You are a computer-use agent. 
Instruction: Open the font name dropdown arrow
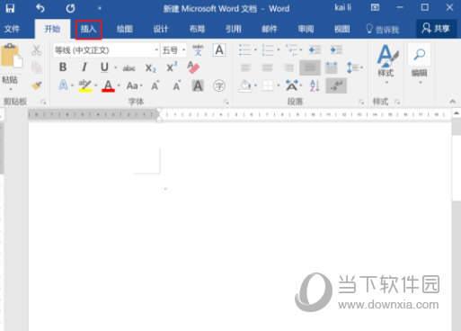(156, 50)
